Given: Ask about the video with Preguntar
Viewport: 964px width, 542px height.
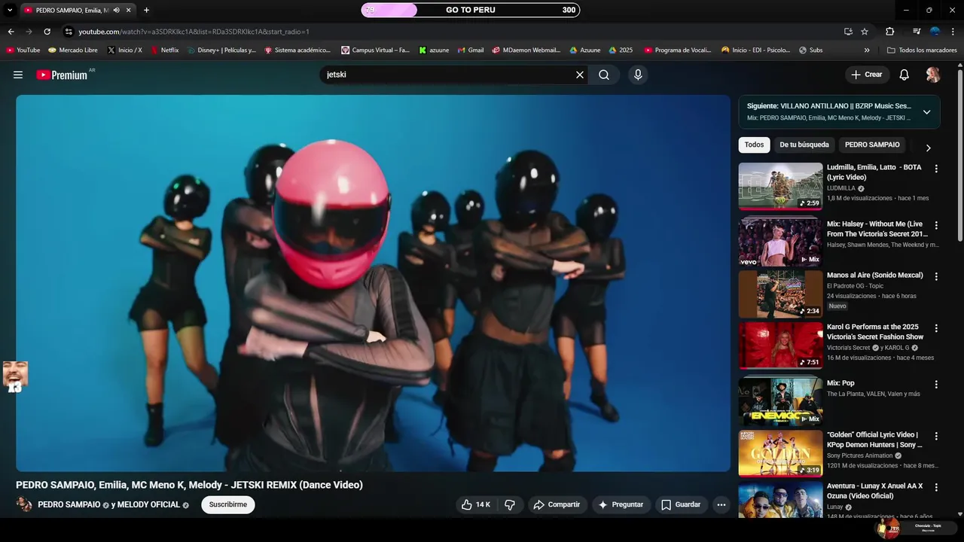Looking at the screenshot, I should point(621,504).
